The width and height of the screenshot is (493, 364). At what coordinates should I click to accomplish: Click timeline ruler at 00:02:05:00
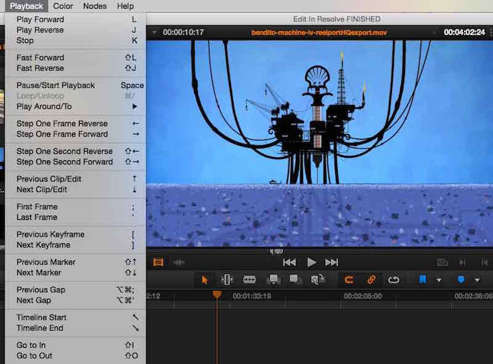362,296
